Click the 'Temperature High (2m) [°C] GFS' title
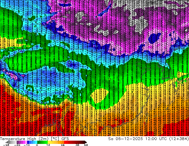 pyautogui.click(x=34, y=139)
